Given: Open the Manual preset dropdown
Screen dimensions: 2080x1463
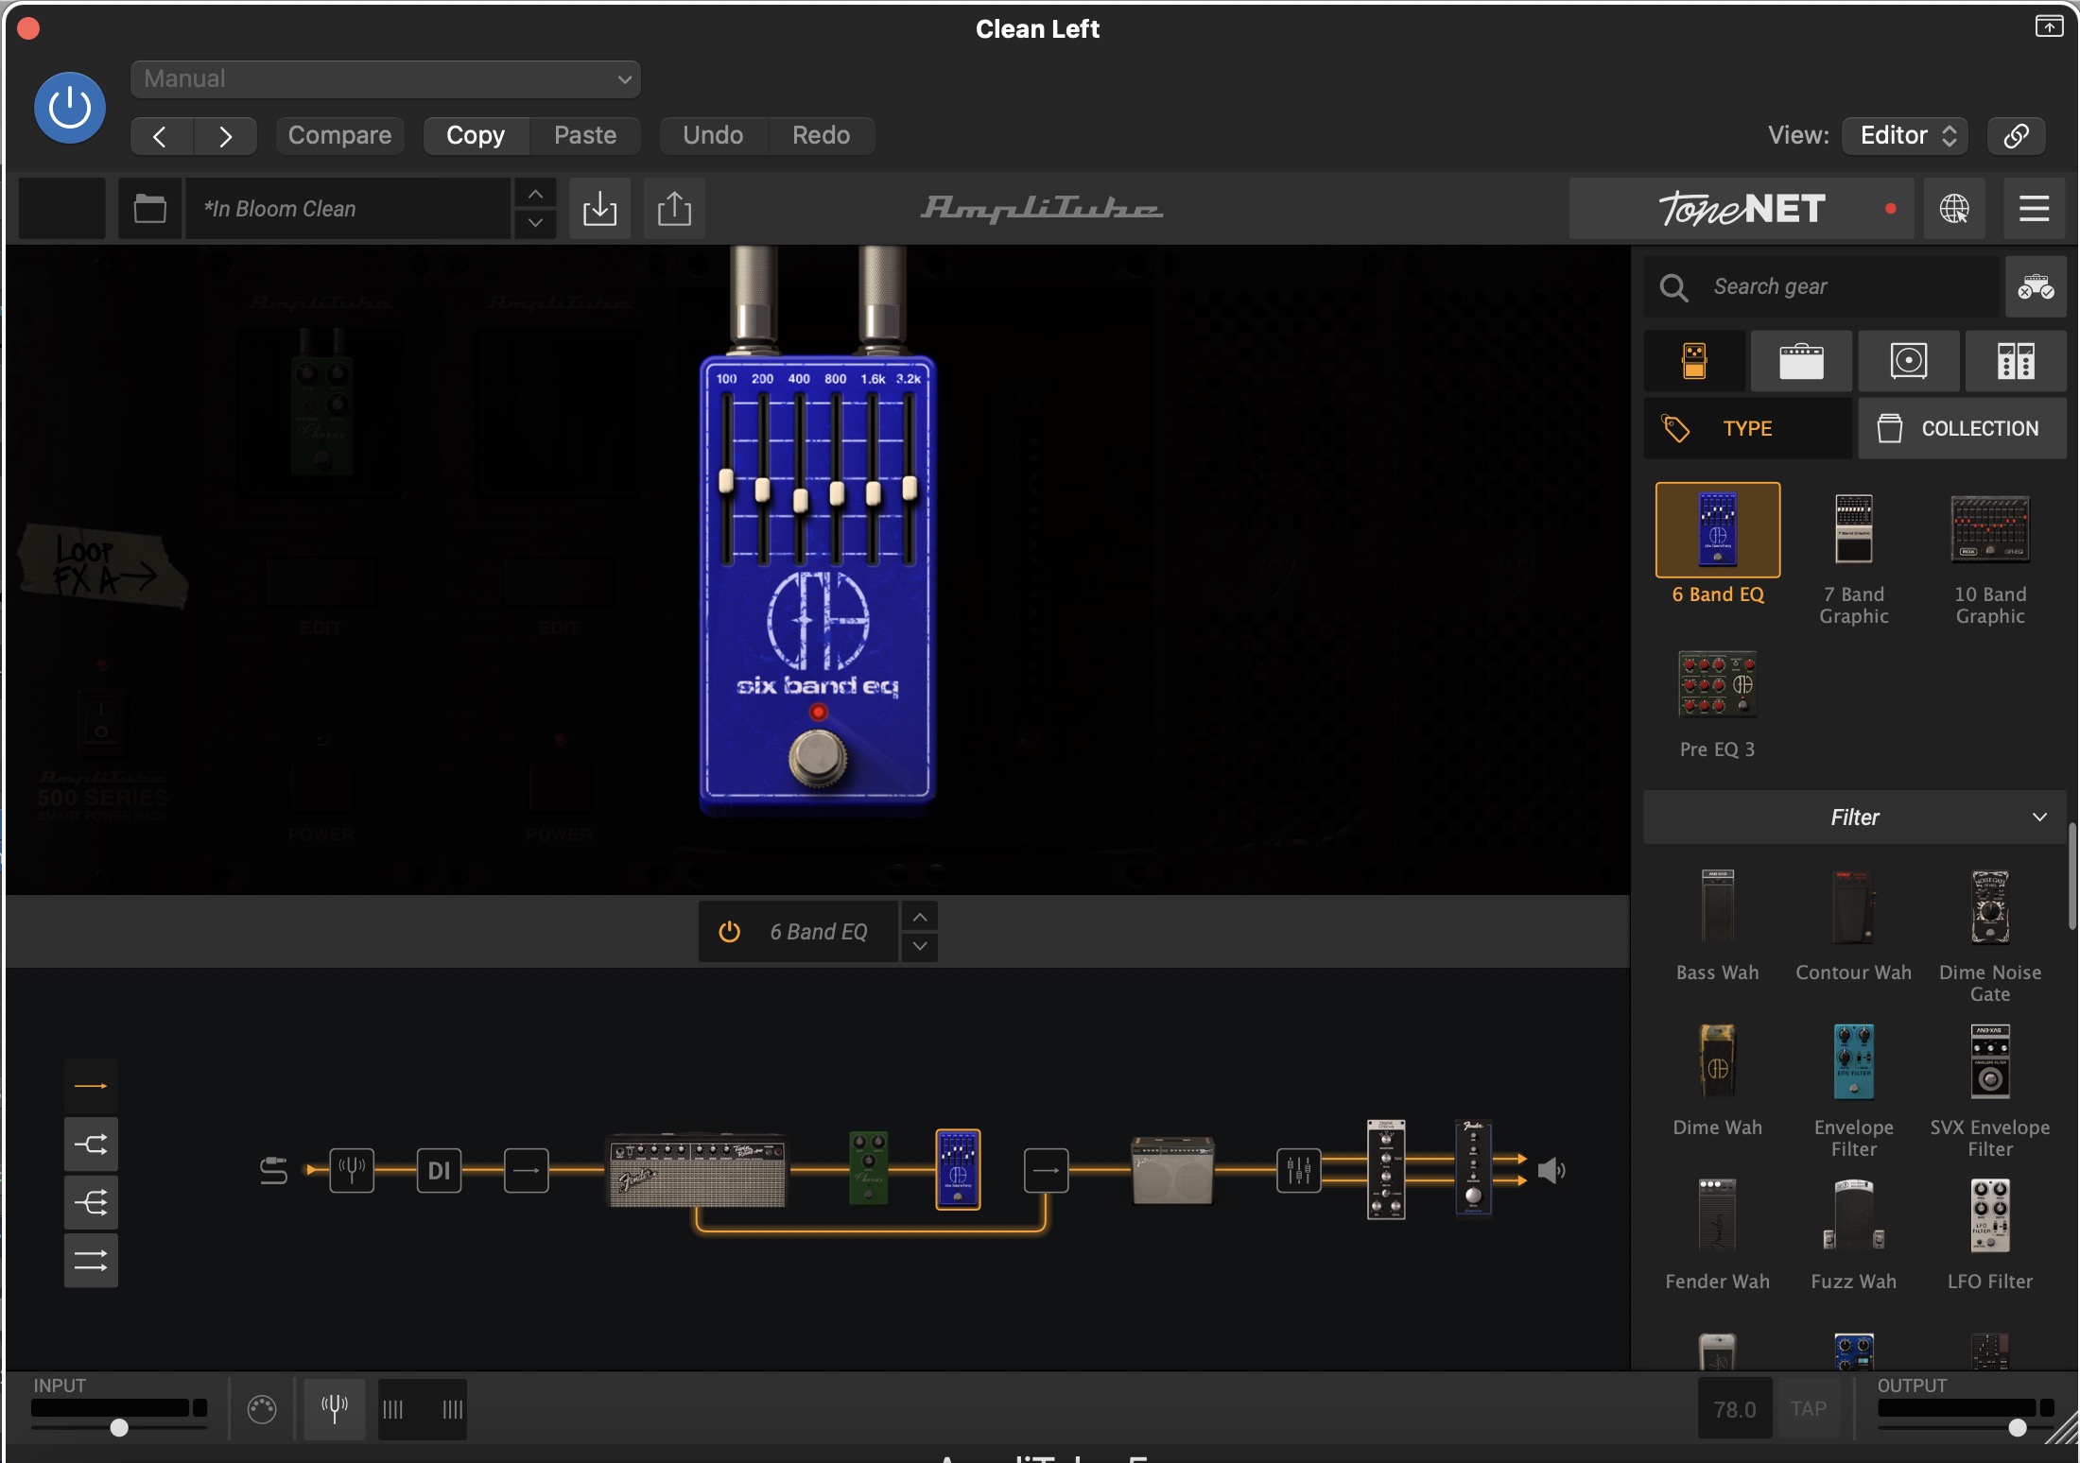Looking at the screenshot, I should click(x=386, y=79).
